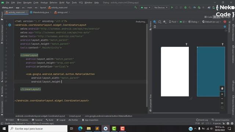Open the app run configuration dropdown
This screenshot has height=132, width=235.
(x=145, y=7)
